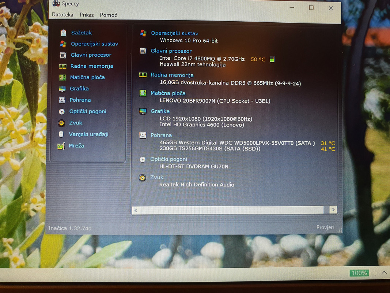Viewport: 390px width, 293px height.
Task: Click LENOVO 20BFR9007N motherboard text
Action: click(215, 101)
